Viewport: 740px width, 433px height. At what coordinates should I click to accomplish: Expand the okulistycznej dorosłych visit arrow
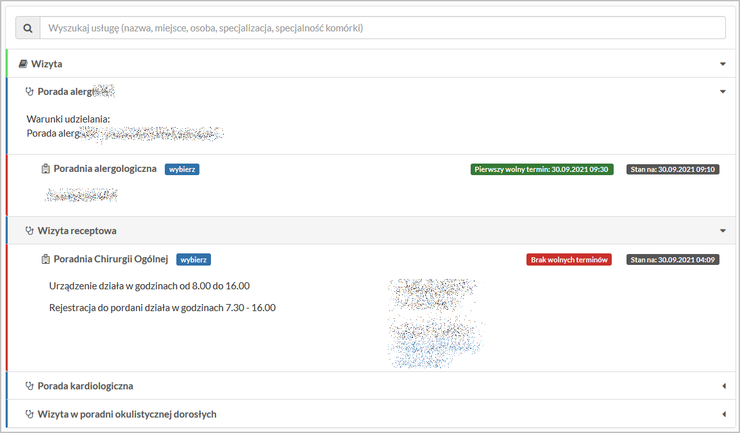(723, 414)
